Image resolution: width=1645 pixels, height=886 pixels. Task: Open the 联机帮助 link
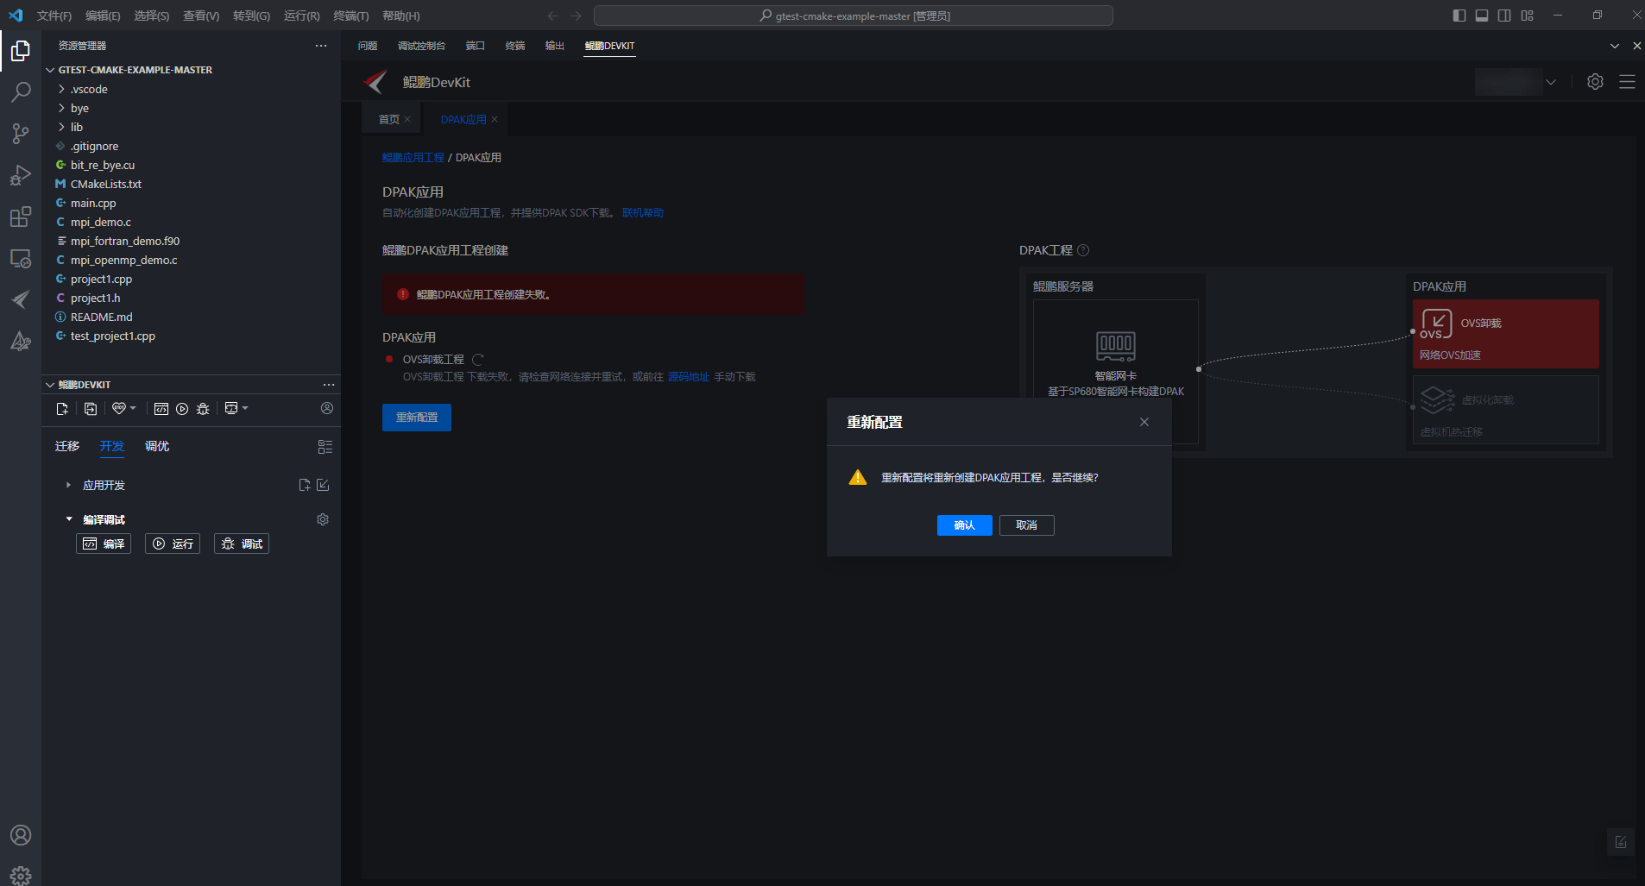[x=643, y=213]
